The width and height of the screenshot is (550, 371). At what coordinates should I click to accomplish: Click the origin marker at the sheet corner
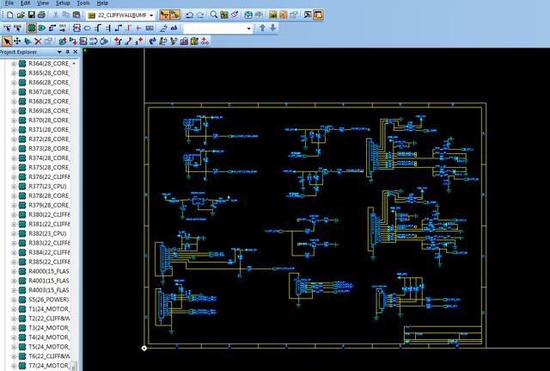coord(144,348)
